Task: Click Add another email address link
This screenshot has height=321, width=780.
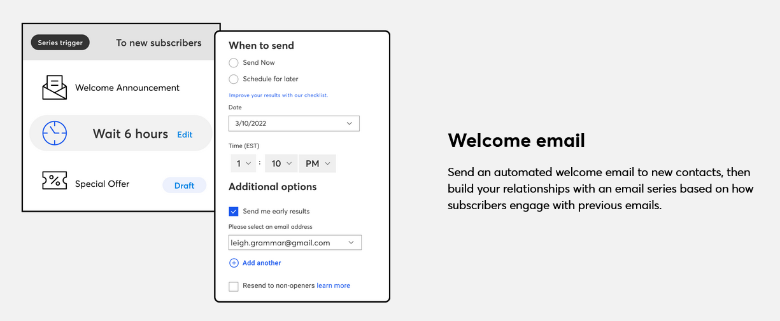Action: [x=262, y=263]
